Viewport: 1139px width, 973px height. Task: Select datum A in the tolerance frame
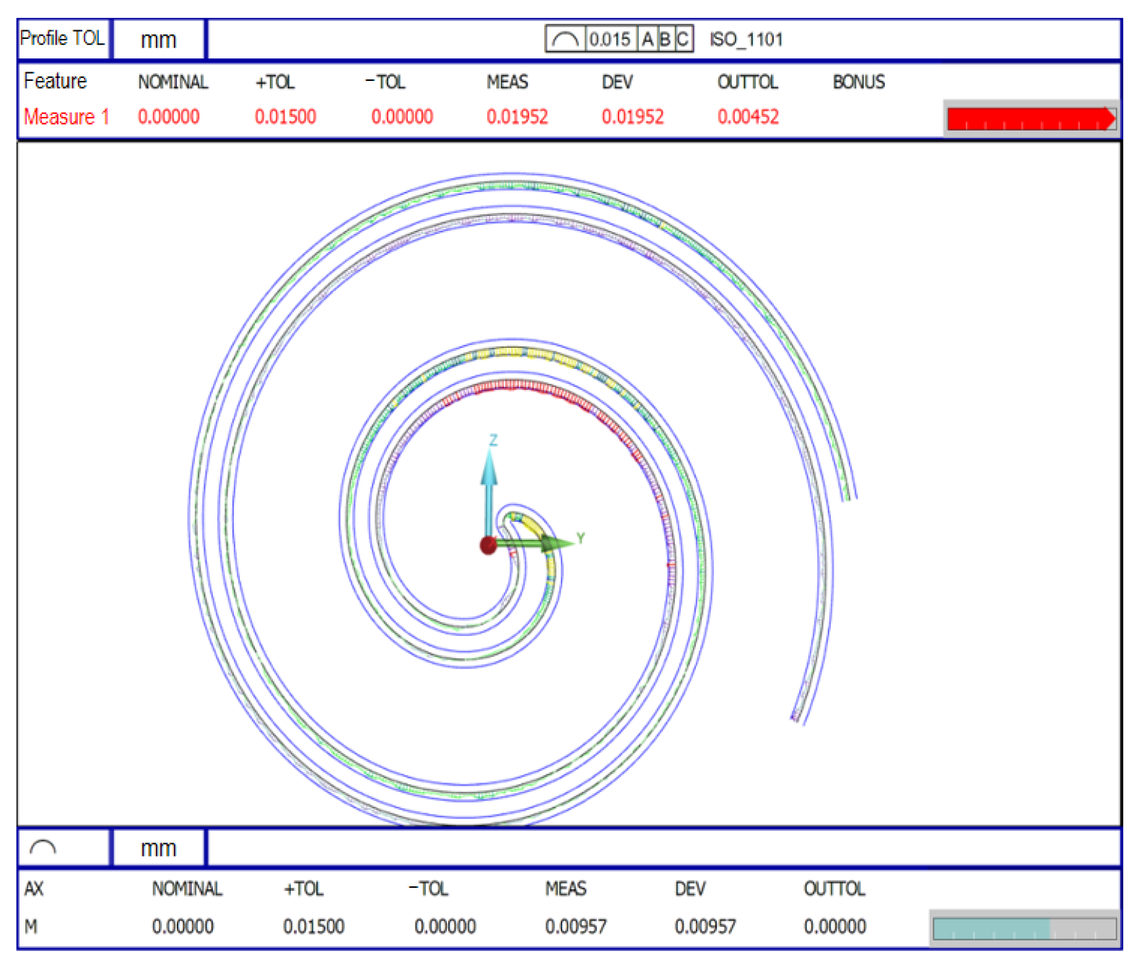[647, 39]
